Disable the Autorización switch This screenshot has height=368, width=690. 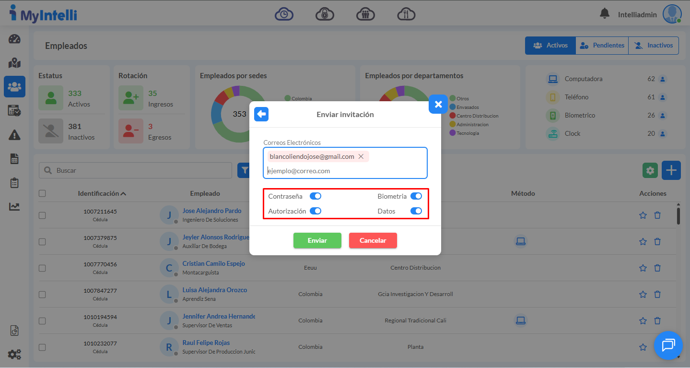[315, 211]
